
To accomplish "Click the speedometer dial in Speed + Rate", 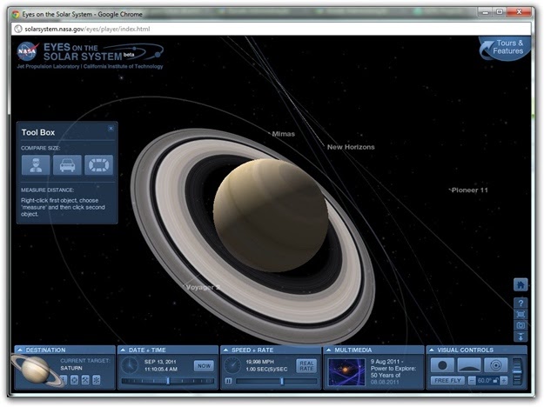I will click(232, 365).
